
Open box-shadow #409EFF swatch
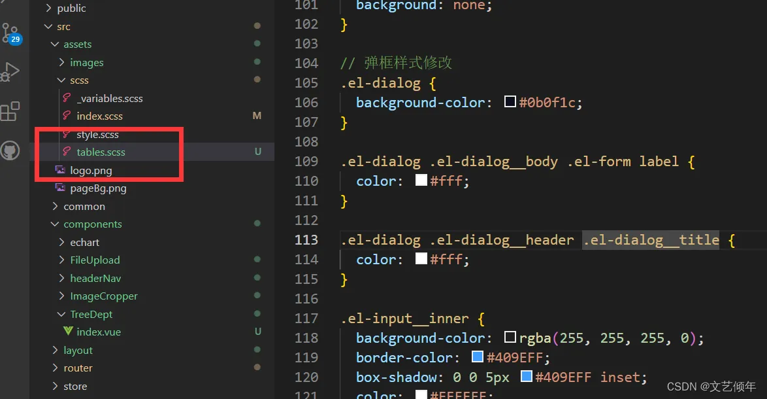pos(527,376)
